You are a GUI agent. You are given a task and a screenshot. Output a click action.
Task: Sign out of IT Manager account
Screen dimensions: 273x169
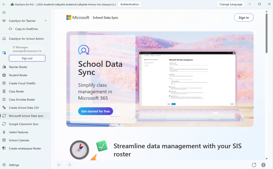coord(27,58)
